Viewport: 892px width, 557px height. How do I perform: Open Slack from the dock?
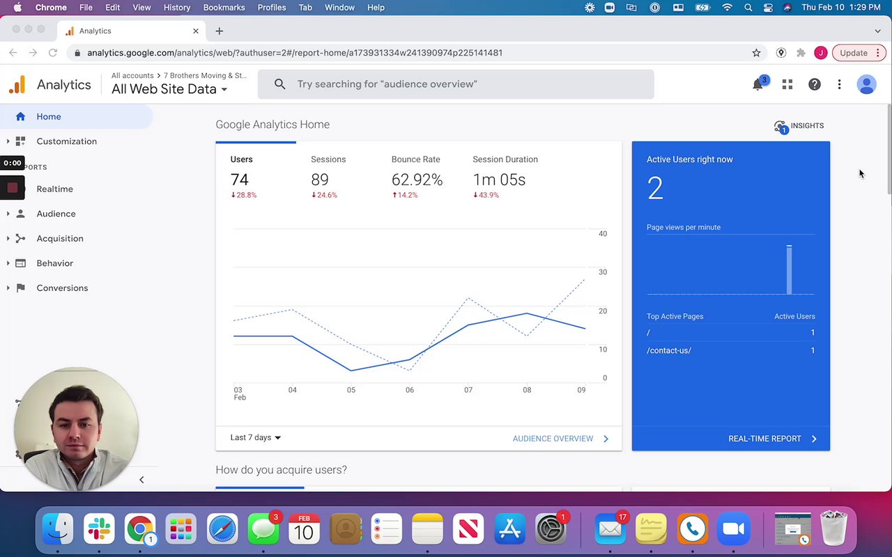[x=99, y=530]
